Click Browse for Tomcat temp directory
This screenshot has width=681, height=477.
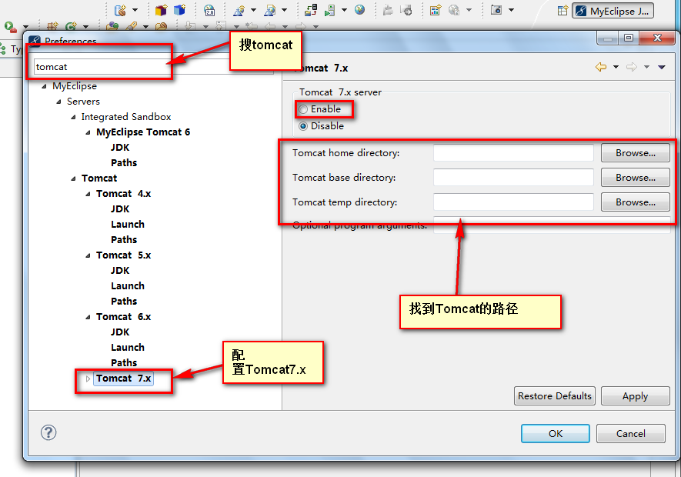[636, 202]
